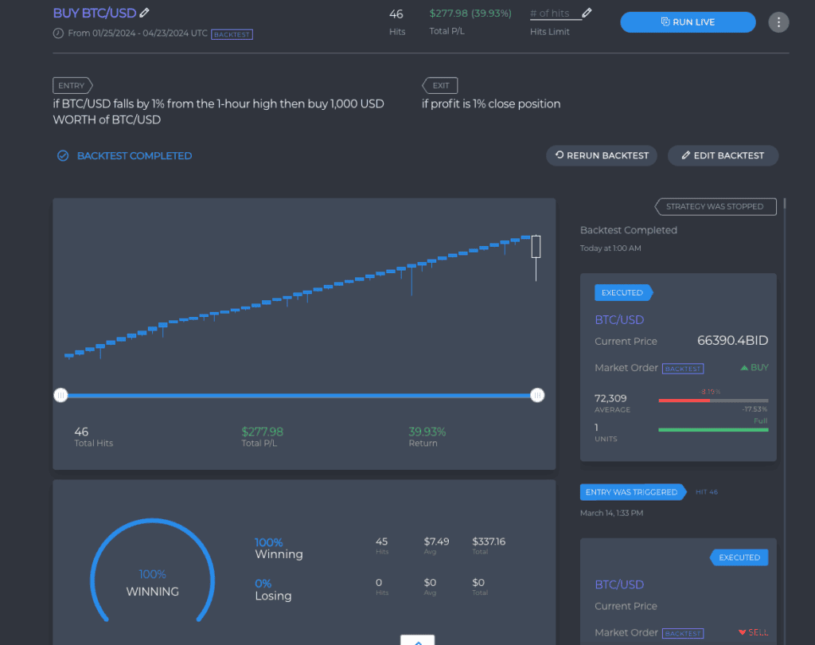
Task: Select the ENTRY WAS TRIGGERED event tag
Action: tap(633, 492)
